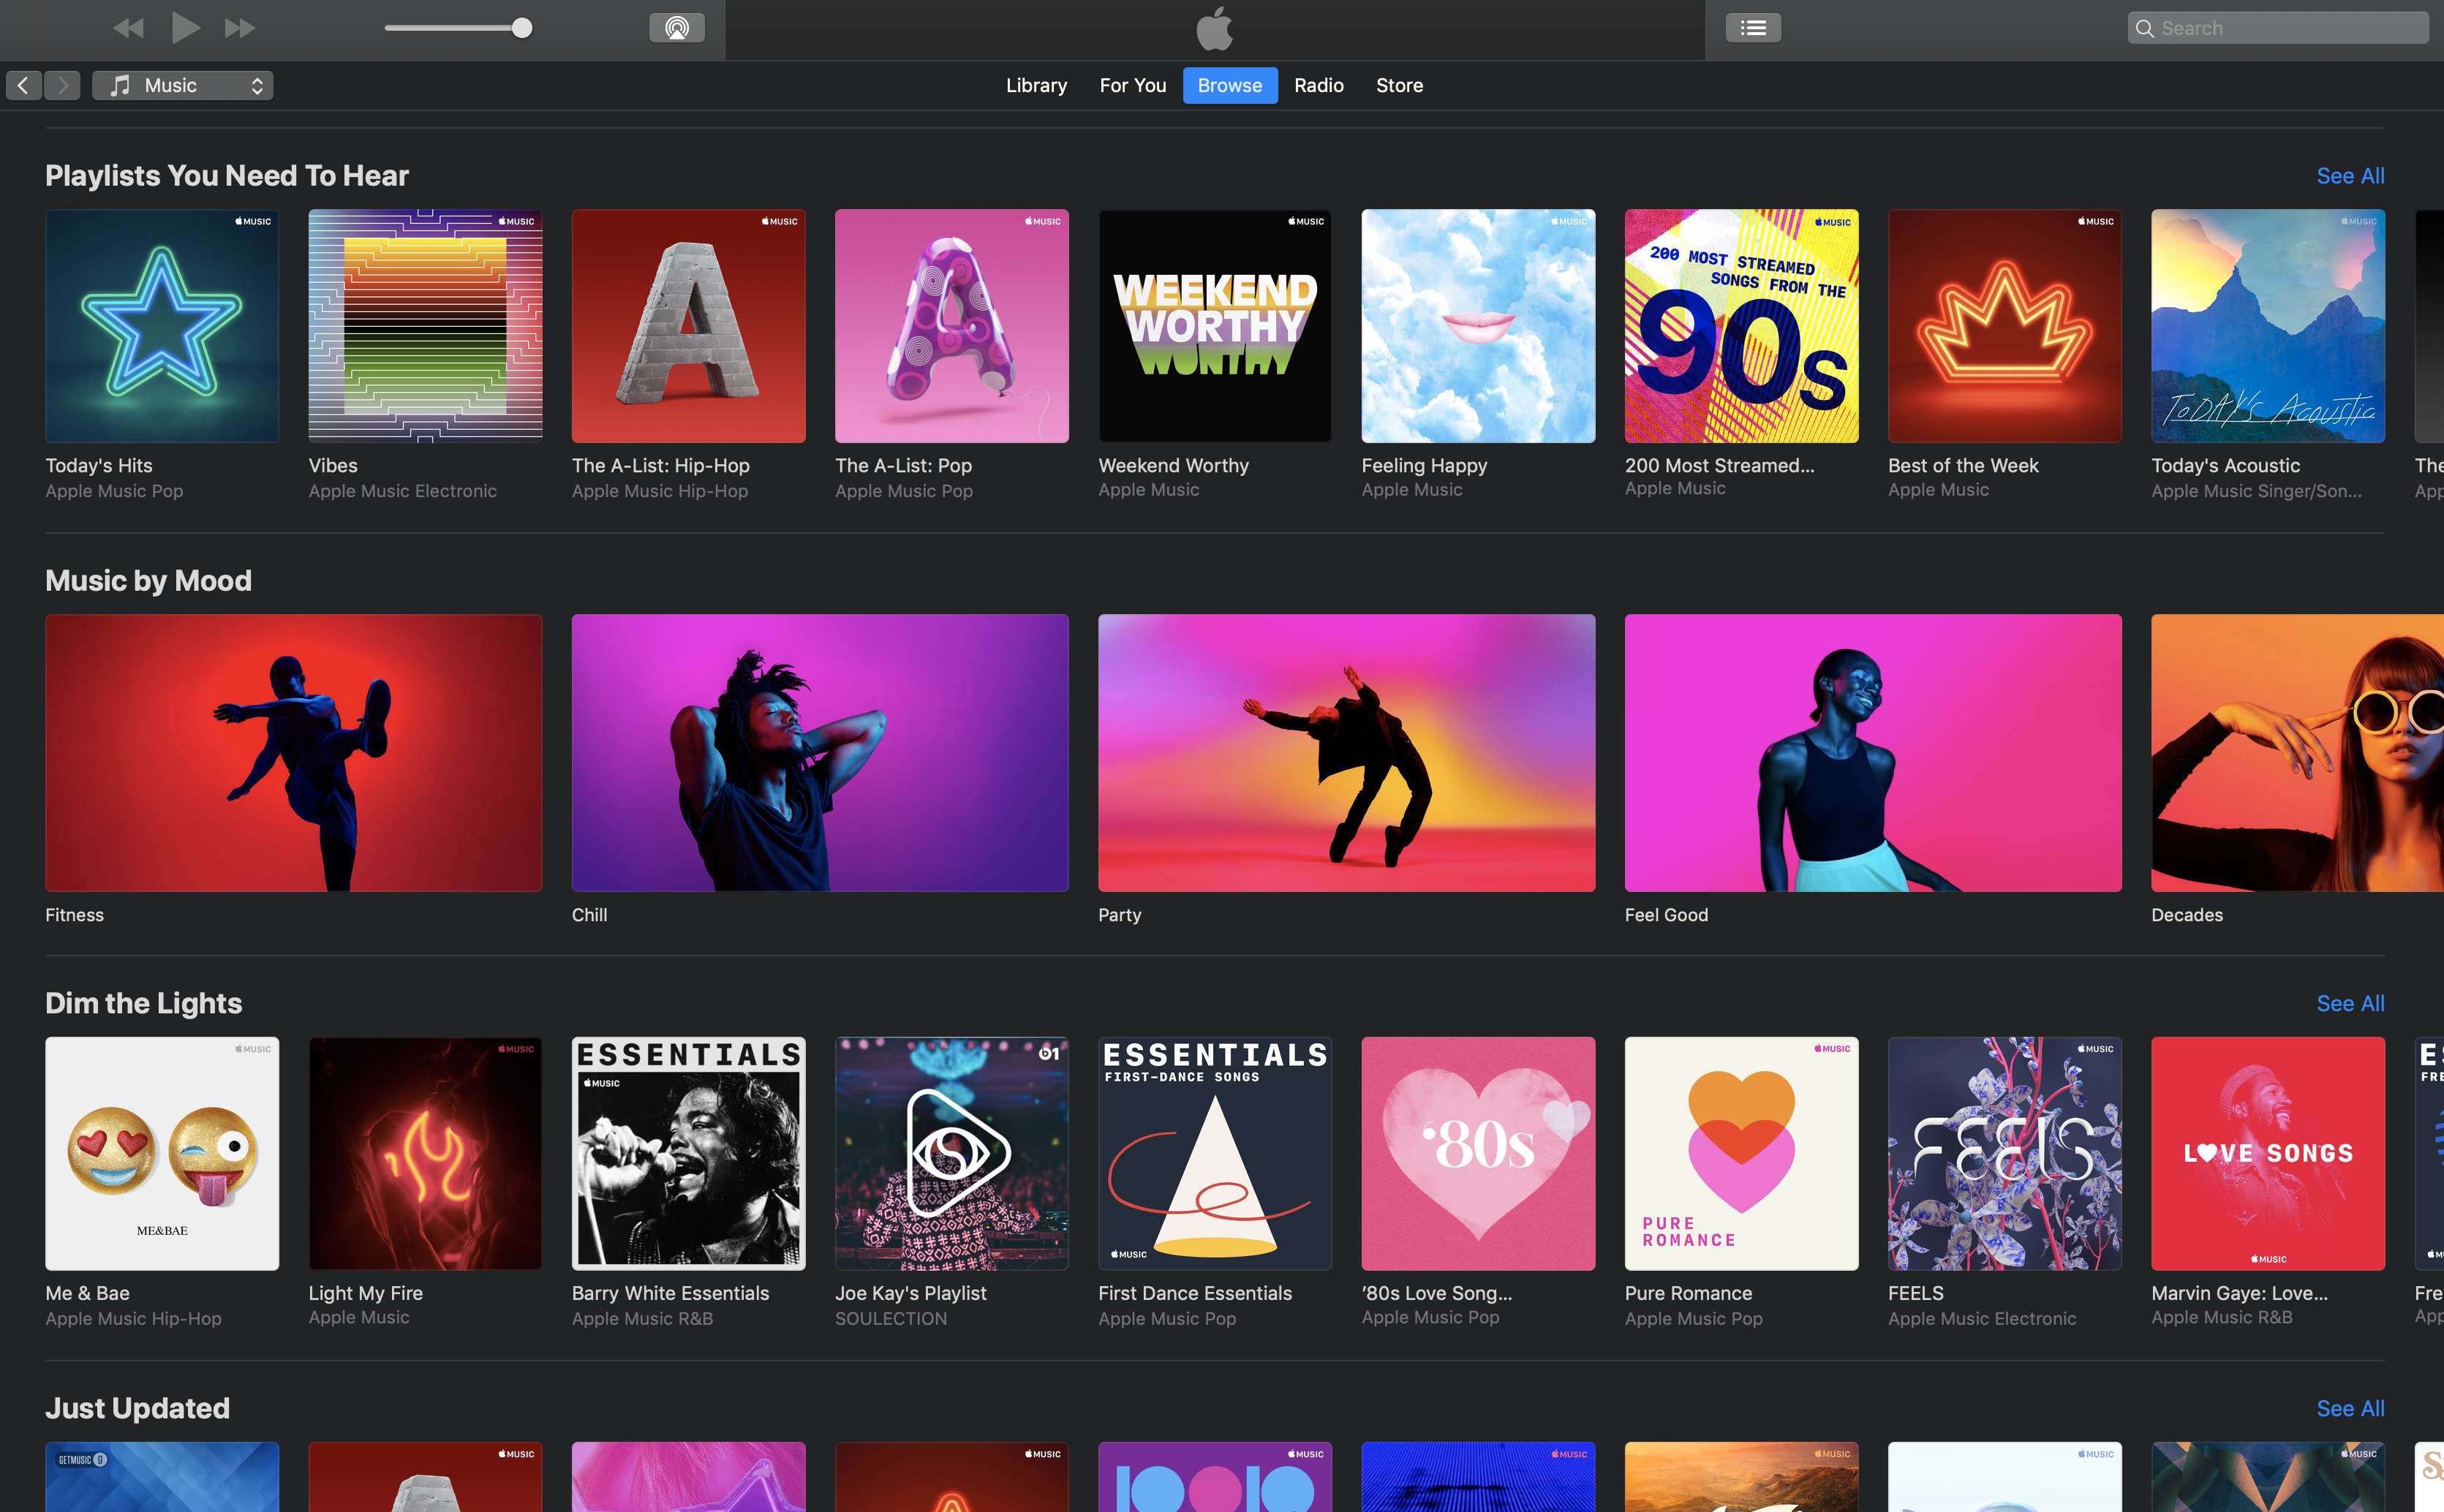Open the Chill mood tile
Screen dimensions: 2444x1512
[x=819, y=752]
